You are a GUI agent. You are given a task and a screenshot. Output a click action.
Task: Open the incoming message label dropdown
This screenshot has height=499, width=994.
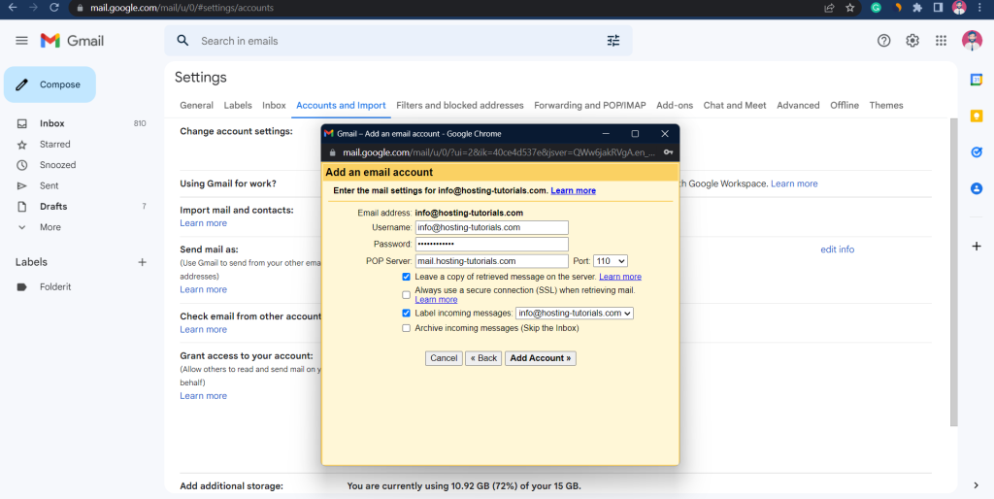click(x=575, y=314)
